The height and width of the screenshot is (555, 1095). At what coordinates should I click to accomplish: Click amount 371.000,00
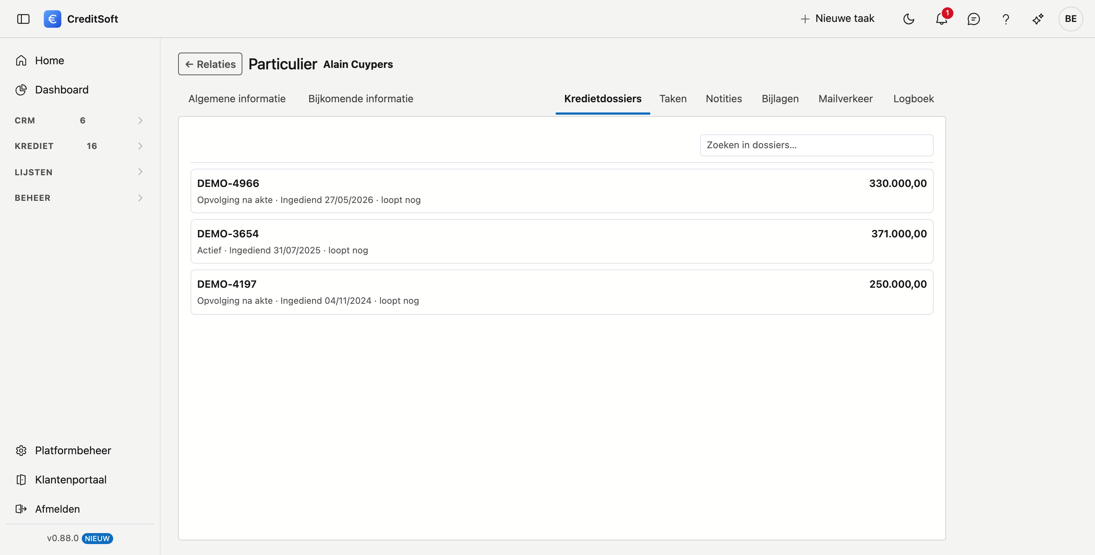(x=899, y=233)
